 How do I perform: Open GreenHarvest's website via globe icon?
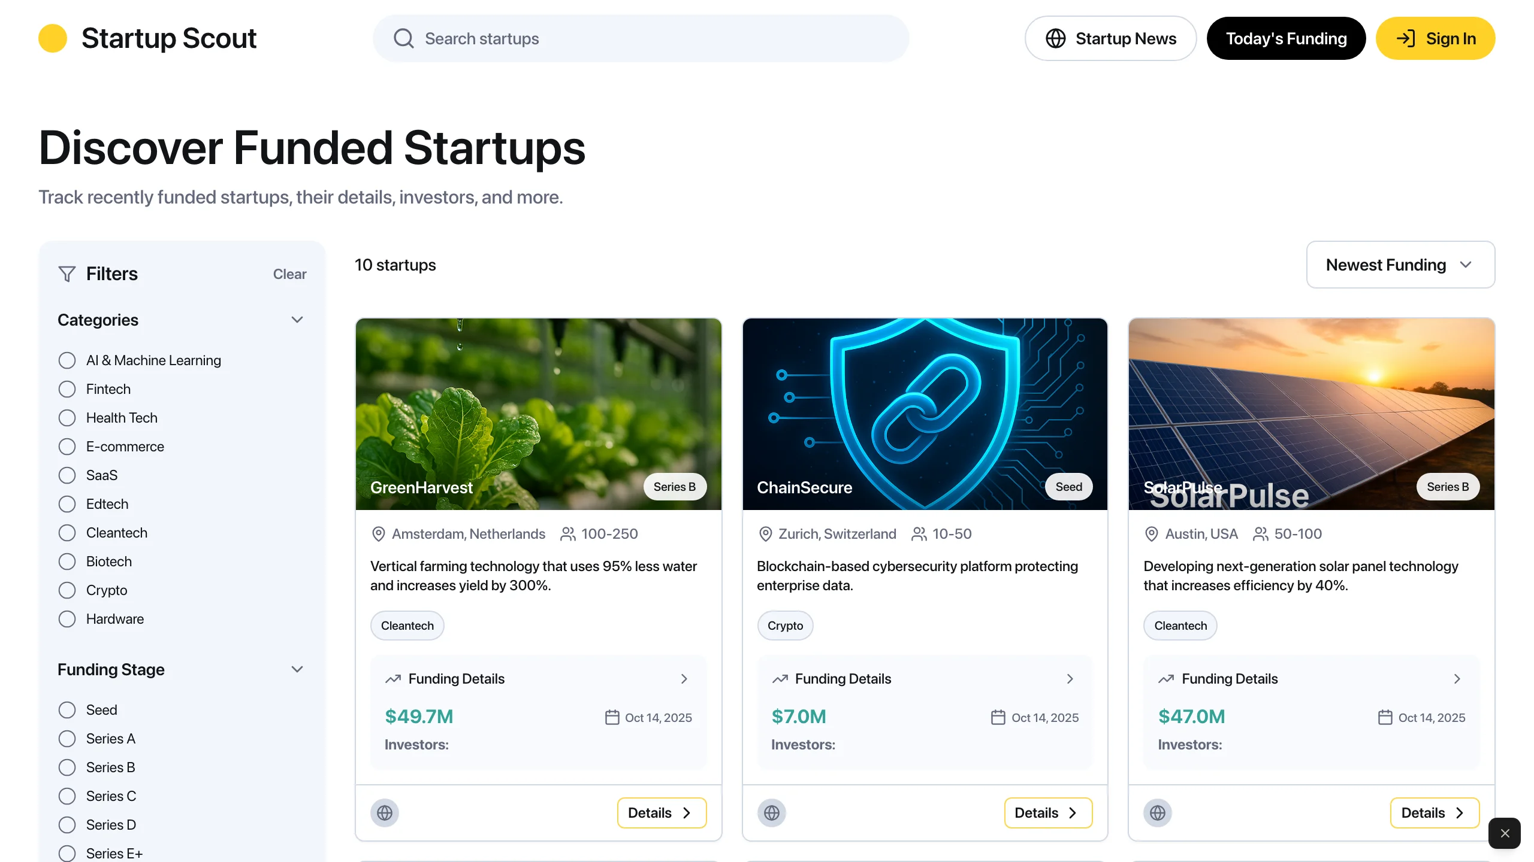(x=385, y=812)
